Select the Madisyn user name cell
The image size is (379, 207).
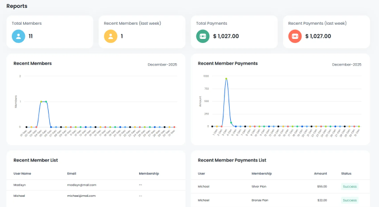click(x=20, y=185)
